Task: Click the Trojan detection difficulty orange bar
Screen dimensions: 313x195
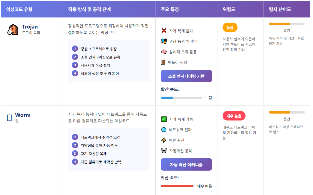Action: click(280, 24)
